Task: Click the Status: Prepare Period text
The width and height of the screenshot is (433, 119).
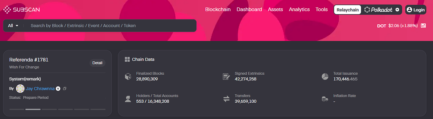Action: pyautogui.click(x=29, y=97)
